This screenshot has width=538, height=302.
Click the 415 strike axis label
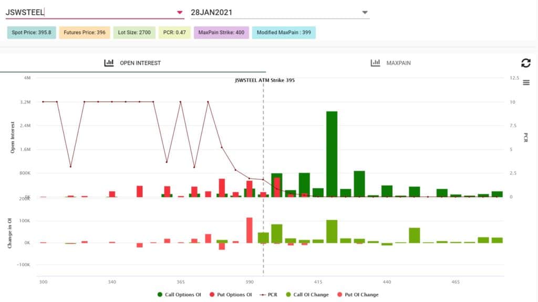click(318, 282)
